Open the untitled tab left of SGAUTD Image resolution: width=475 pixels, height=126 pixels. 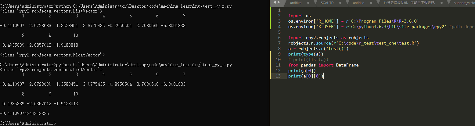[x=296, y=3]
